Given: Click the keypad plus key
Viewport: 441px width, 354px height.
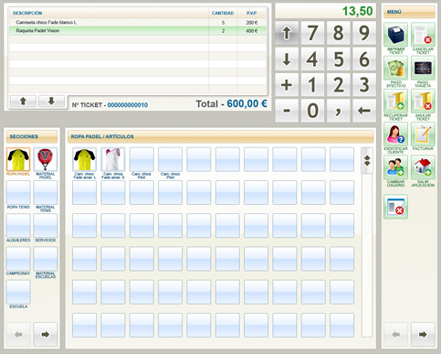Looking at the screenshot, I should (287, 85).
